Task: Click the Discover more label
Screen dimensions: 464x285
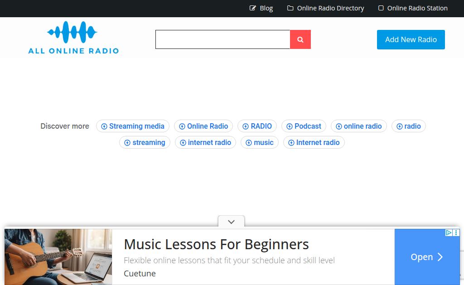Action: [65, 126]
